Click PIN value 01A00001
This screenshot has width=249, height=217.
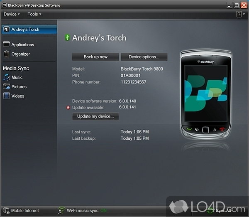[131, 75]
